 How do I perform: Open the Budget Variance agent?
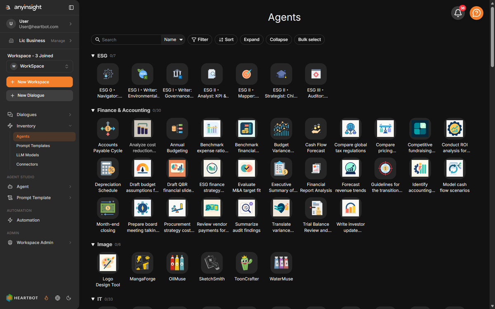tap(281, 129)
